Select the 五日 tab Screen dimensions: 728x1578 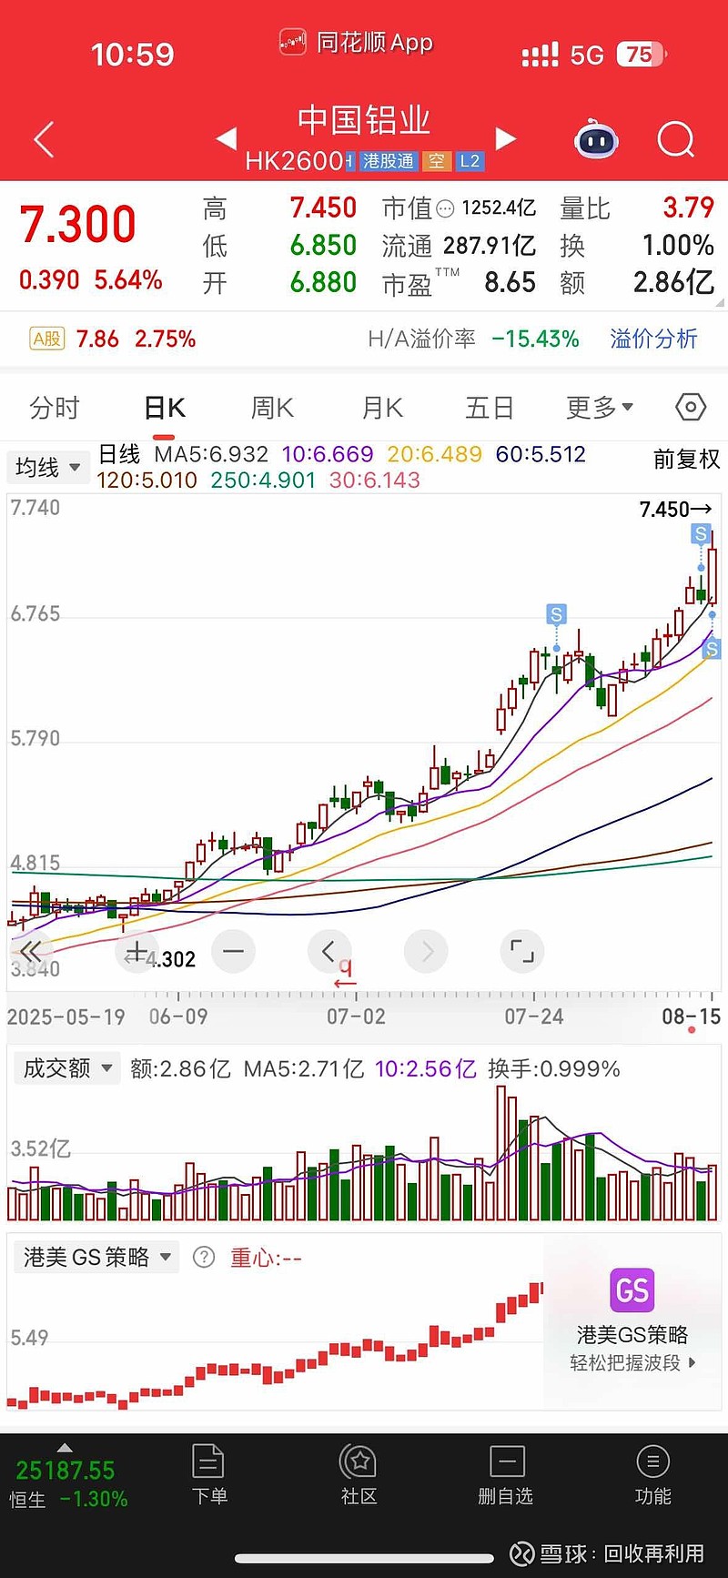coord(490,408)
